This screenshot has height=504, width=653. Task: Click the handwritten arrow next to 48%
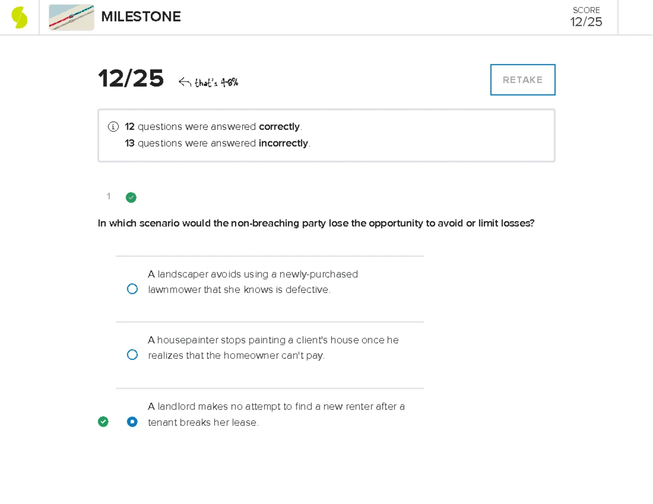185,83
